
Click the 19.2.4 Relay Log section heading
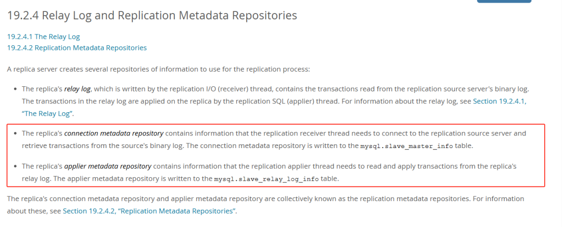point(152,16)
